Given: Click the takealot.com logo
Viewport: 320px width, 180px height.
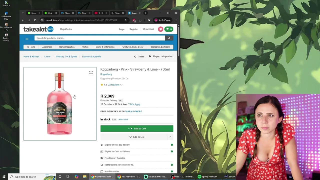Looking at the screenshot, I should click(38, 29).
